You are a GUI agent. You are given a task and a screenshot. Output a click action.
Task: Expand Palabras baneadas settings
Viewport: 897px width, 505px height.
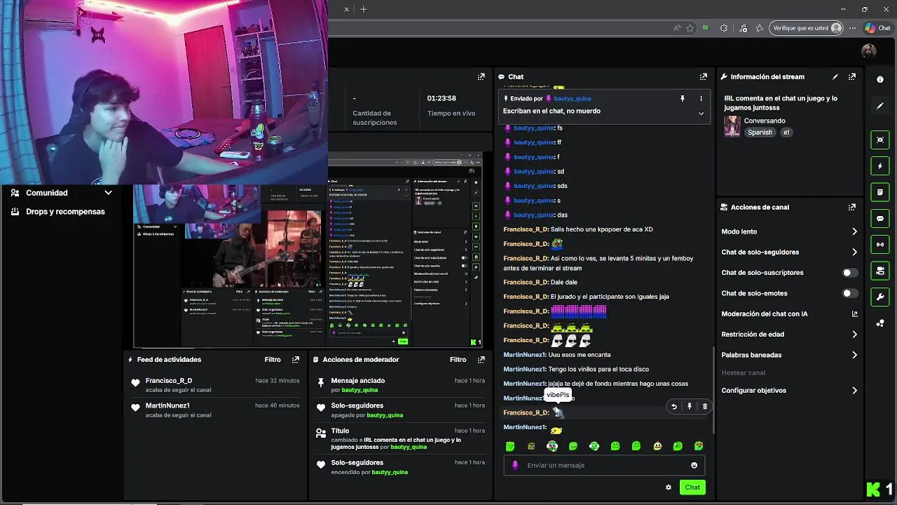click(854, 355)
